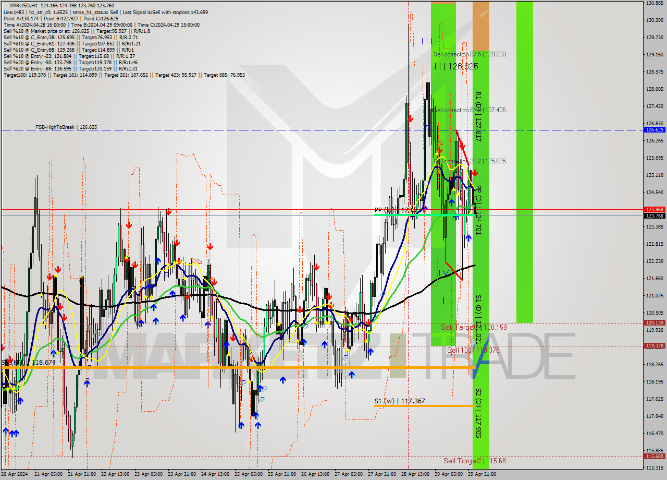Viewport: 667px width, 480px height.
Task: Click the 122.230 price axis value
Action: click(x=654, y=261)
